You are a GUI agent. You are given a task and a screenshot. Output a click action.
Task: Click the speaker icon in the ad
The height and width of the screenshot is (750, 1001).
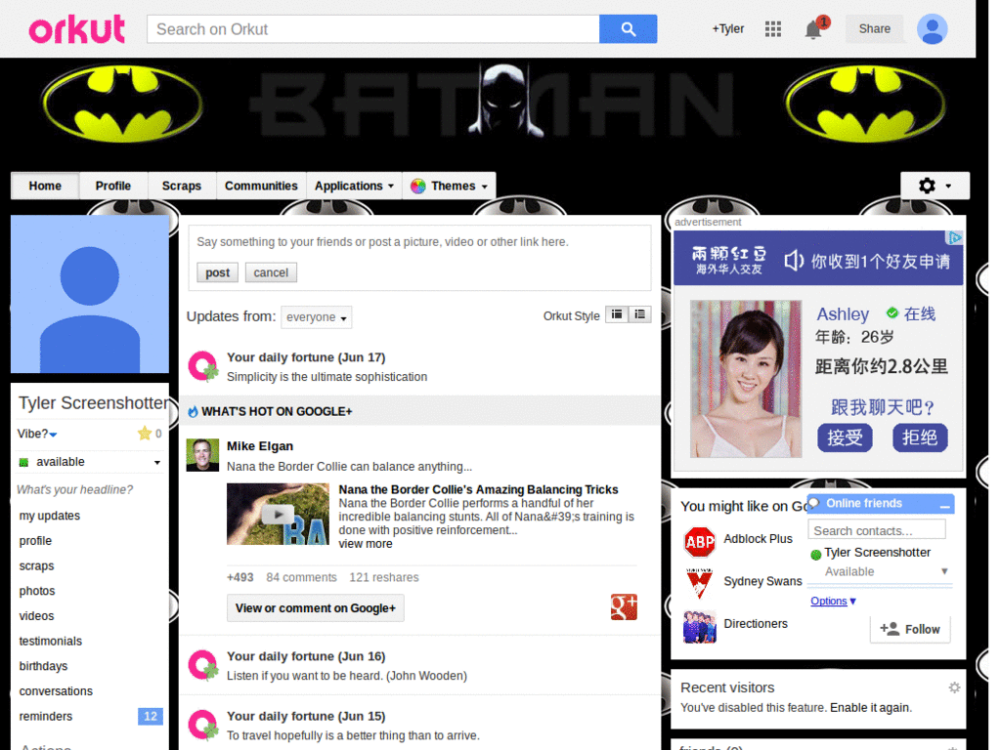(x=794, y=260)
